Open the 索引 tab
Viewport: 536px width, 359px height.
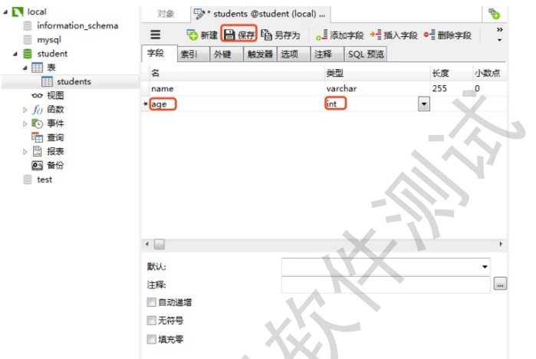193,54
